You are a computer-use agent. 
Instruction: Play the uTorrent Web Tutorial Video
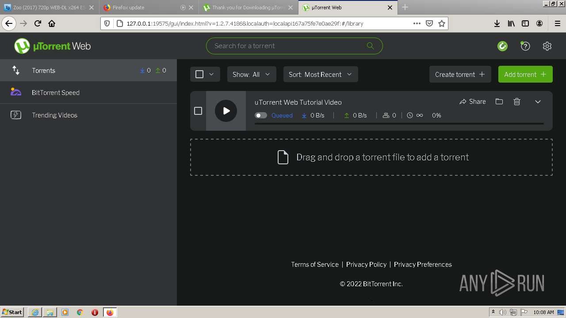[226, 111]
